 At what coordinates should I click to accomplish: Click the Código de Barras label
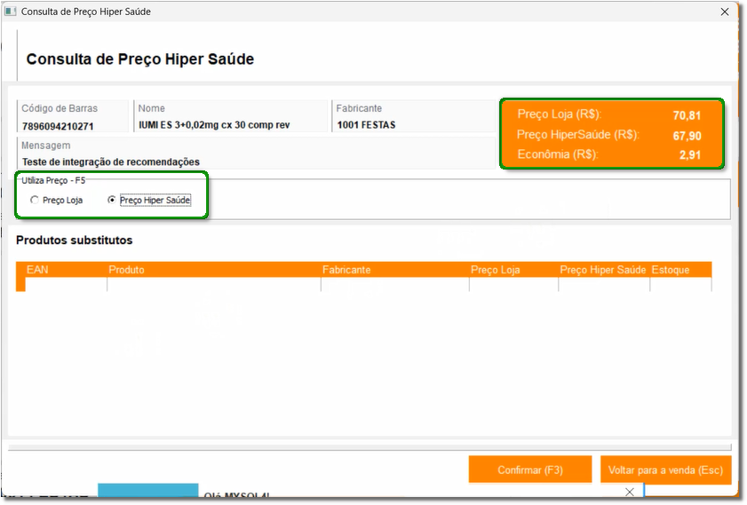click(60, 108)
